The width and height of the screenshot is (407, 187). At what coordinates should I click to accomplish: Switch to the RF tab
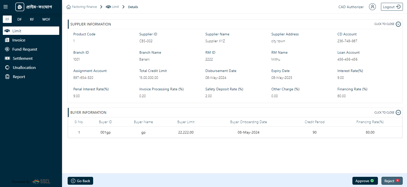pyautogui.click(x=32, y=19)
